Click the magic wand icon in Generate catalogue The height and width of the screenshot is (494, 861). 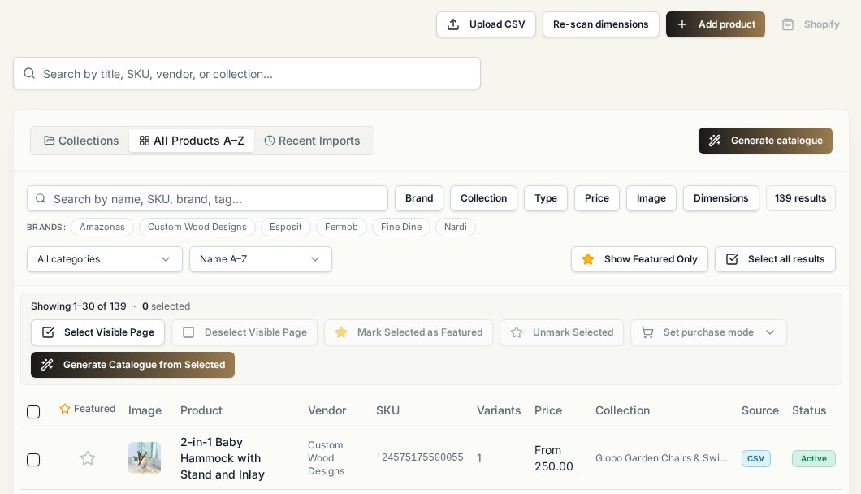pos(715,140)
